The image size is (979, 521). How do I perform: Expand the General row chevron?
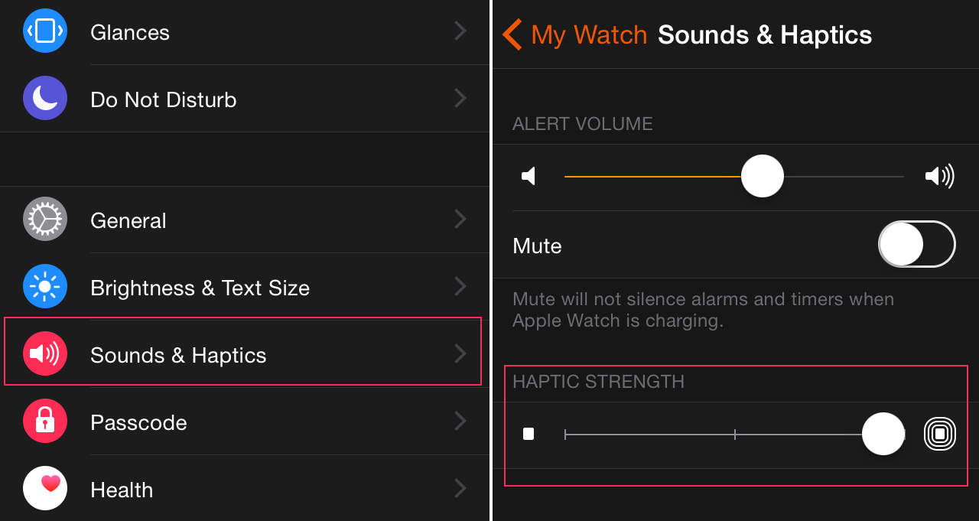click(x=460, y=220)
